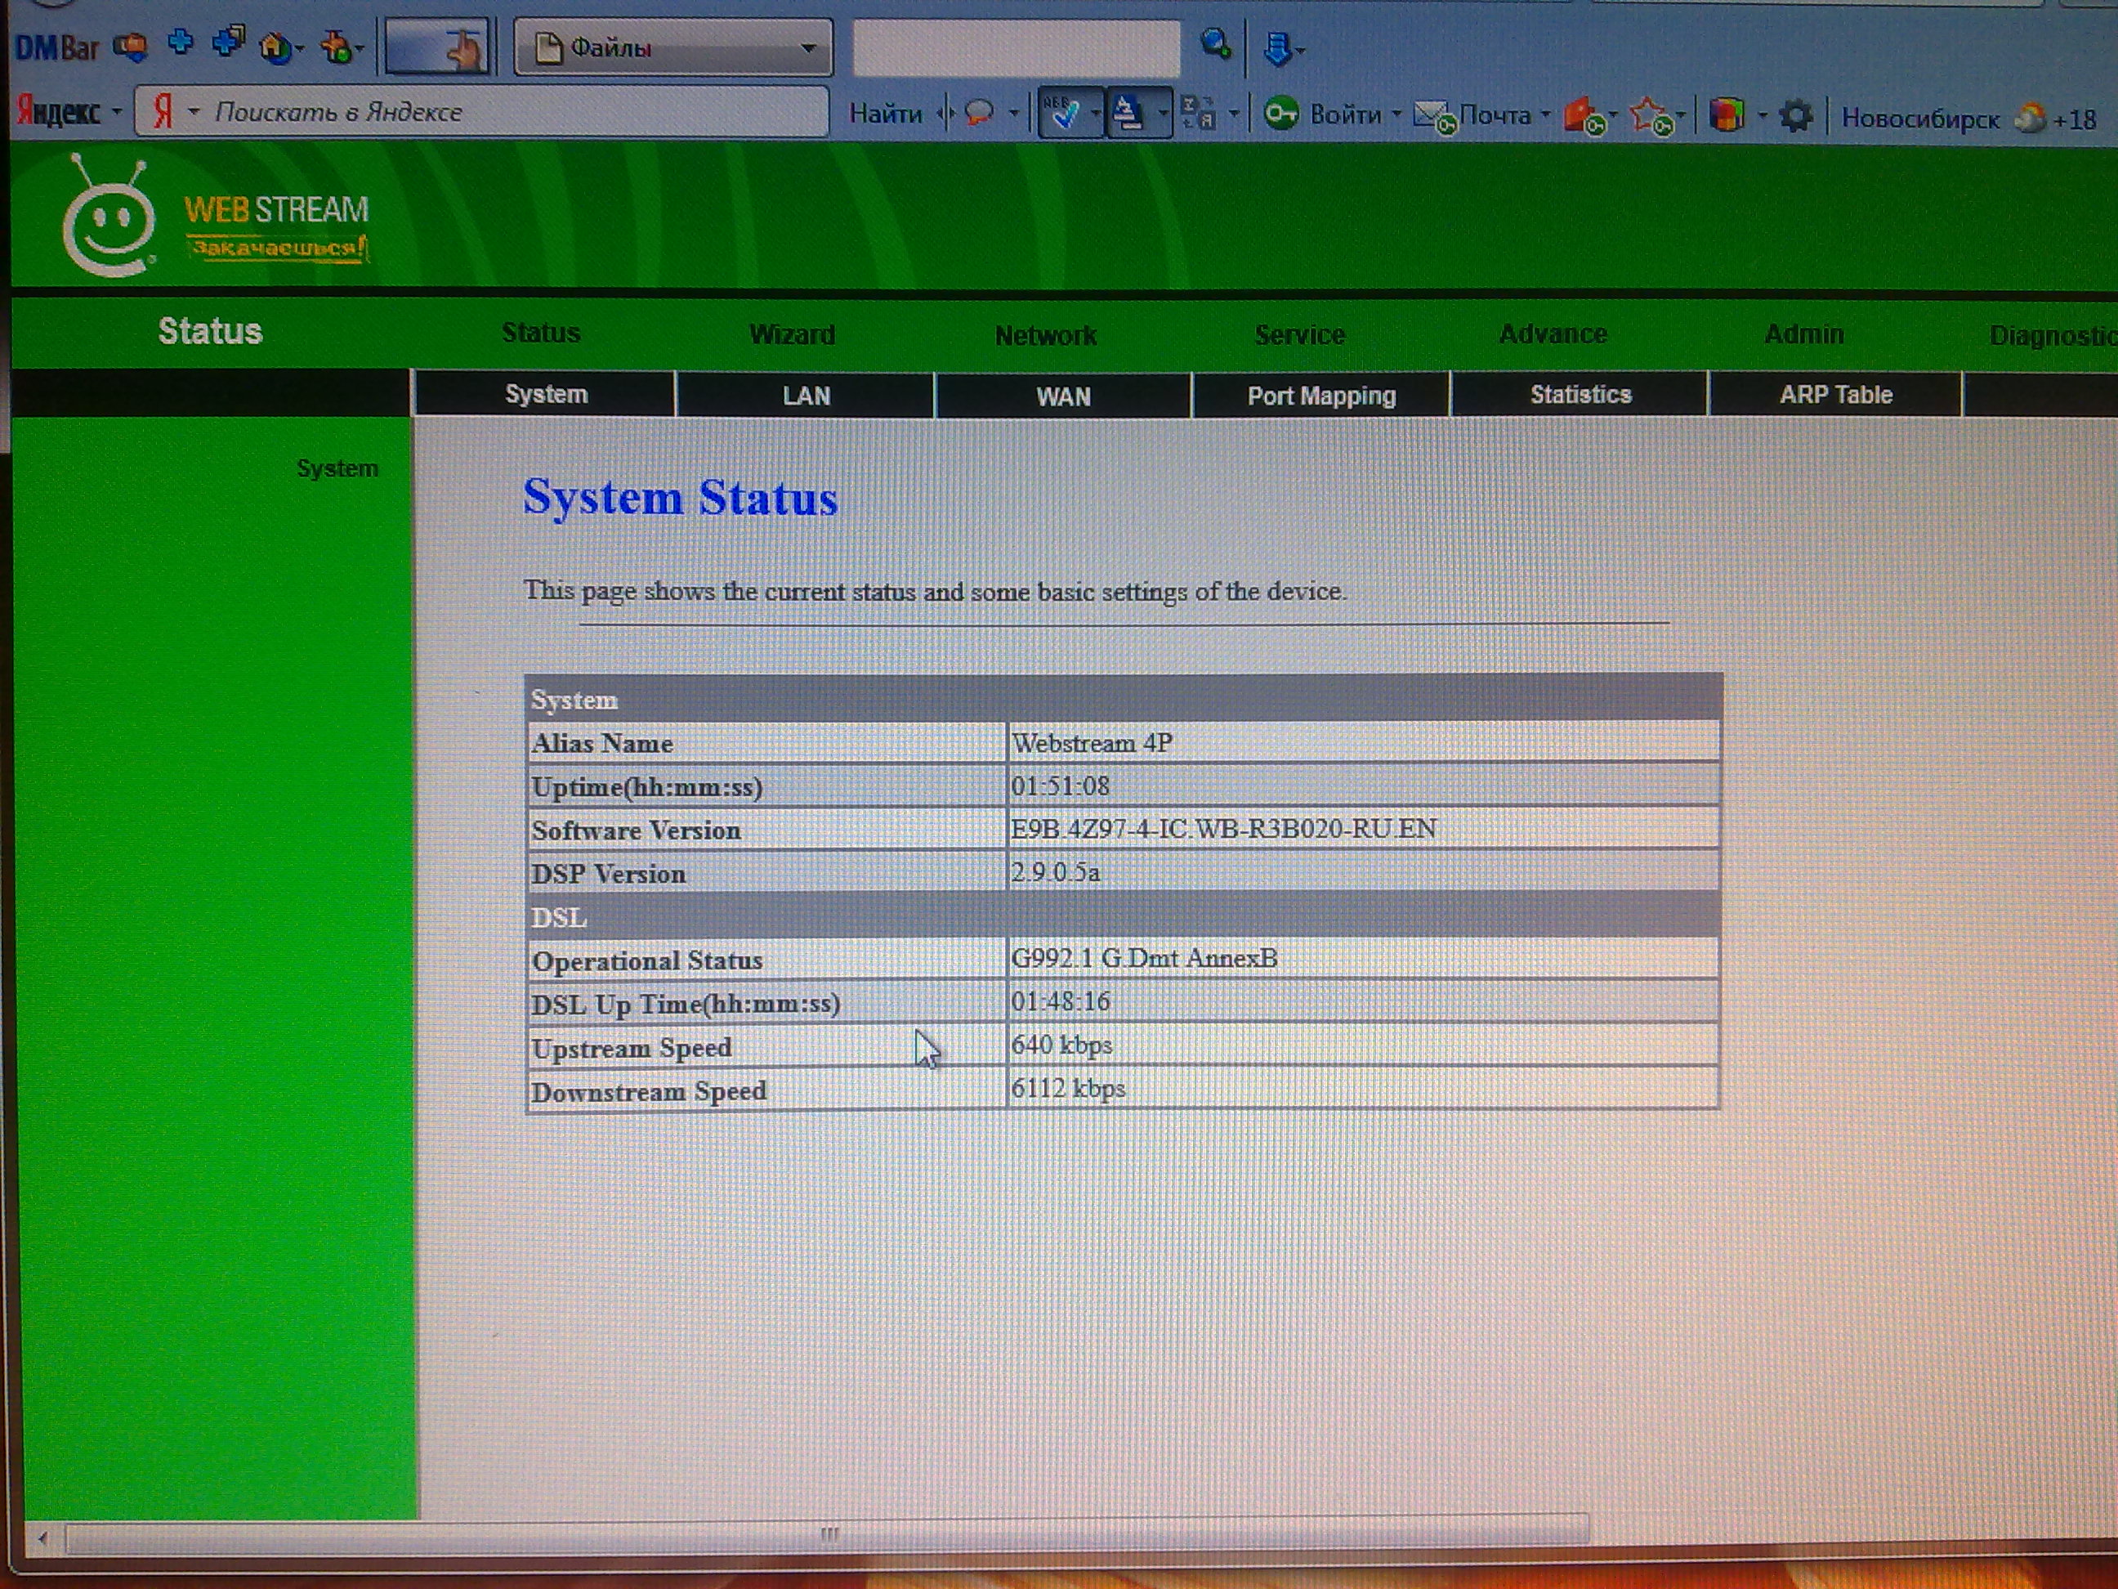Click the software version value E9B.4Z97-4-IC.WB-R3B020-RU.EN
The width and height of the screenshot is (2118, 1589).
point(1224,829)
